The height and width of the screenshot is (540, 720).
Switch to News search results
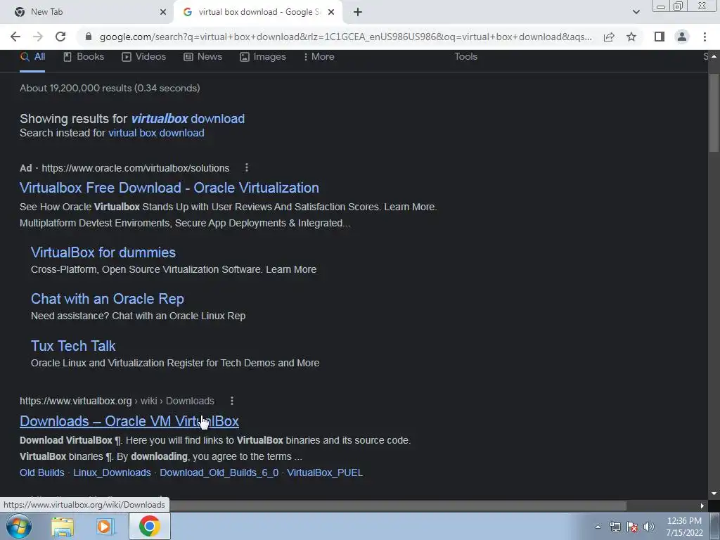point(202,56)
